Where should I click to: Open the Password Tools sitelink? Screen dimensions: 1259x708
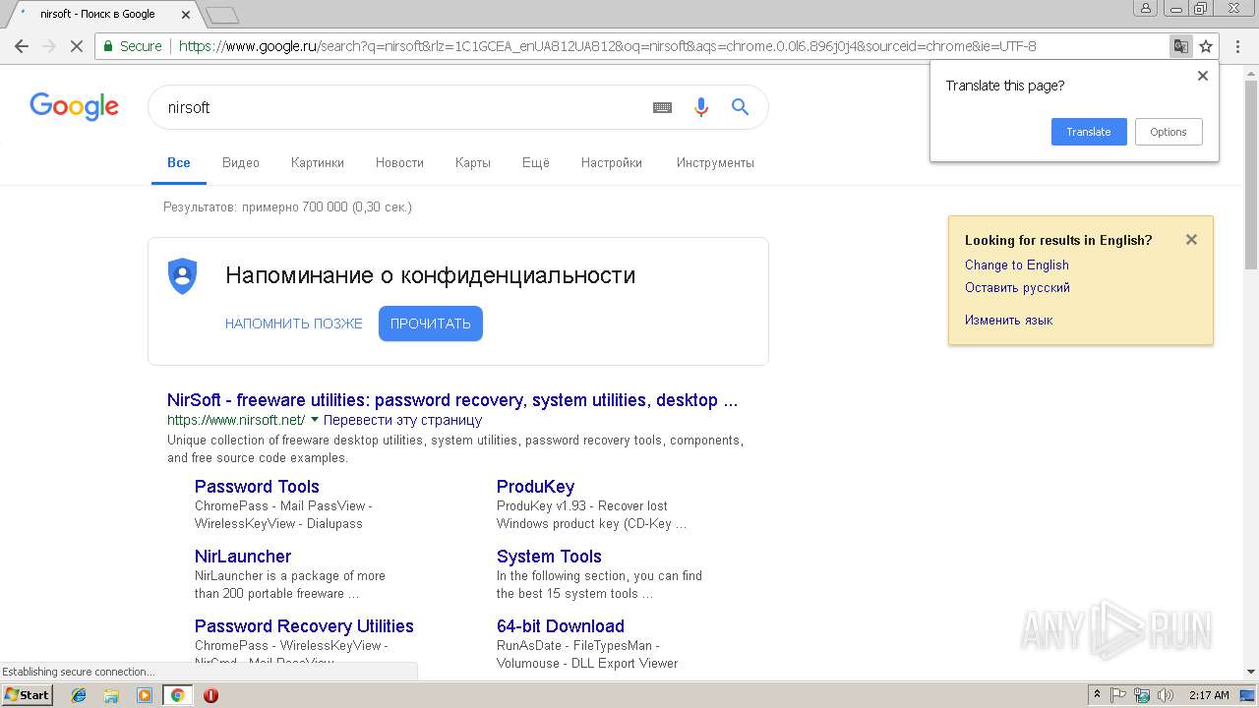pos(257,487)
